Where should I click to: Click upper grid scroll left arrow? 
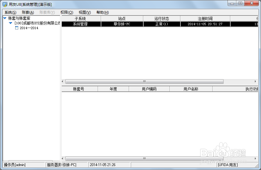click(x=63, y=81)
